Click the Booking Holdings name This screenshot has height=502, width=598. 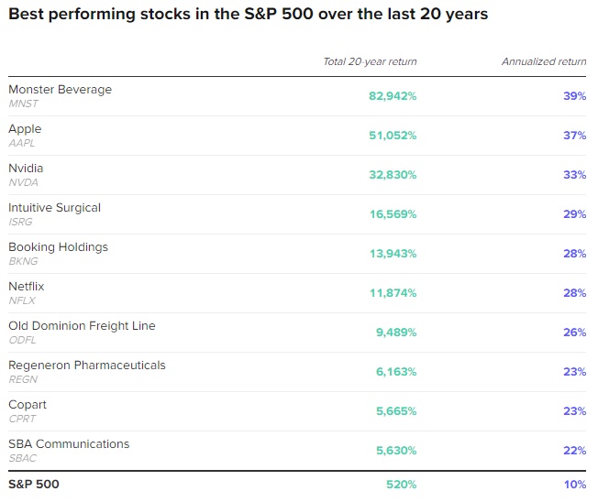(x=58, y=247)
